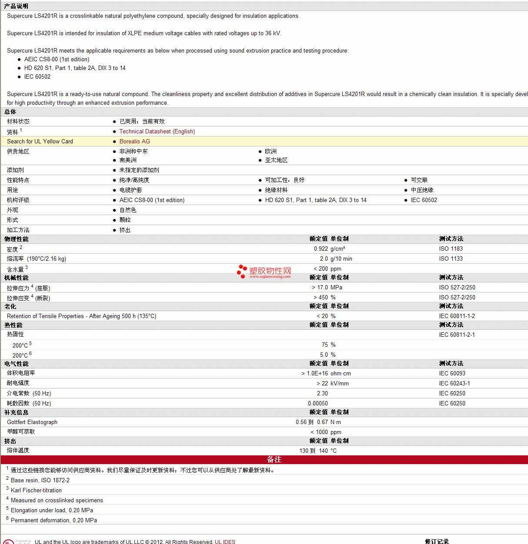The image size is (528, 544).
Task: Click the 介电常数 (50 Hz) row label
Action: coord(29,393)
